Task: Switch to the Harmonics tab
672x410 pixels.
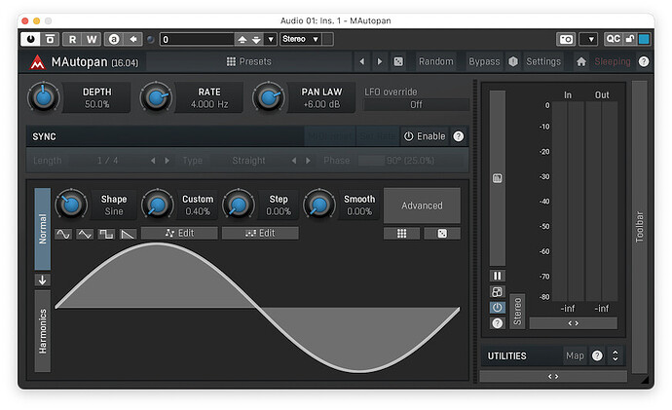Action: pos(43,331)
